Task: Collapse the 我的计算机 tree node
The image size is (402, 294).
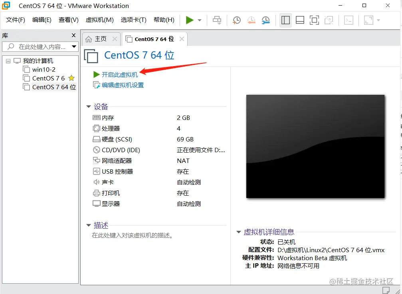Action: (8, 61)
